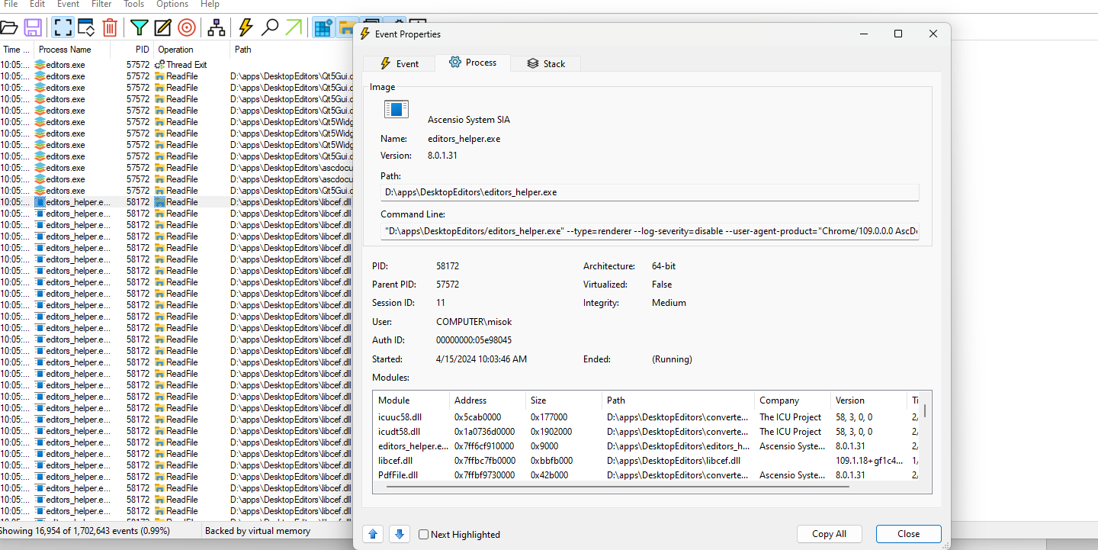Click the gear icon beside Thread Exit

(159, 65)
